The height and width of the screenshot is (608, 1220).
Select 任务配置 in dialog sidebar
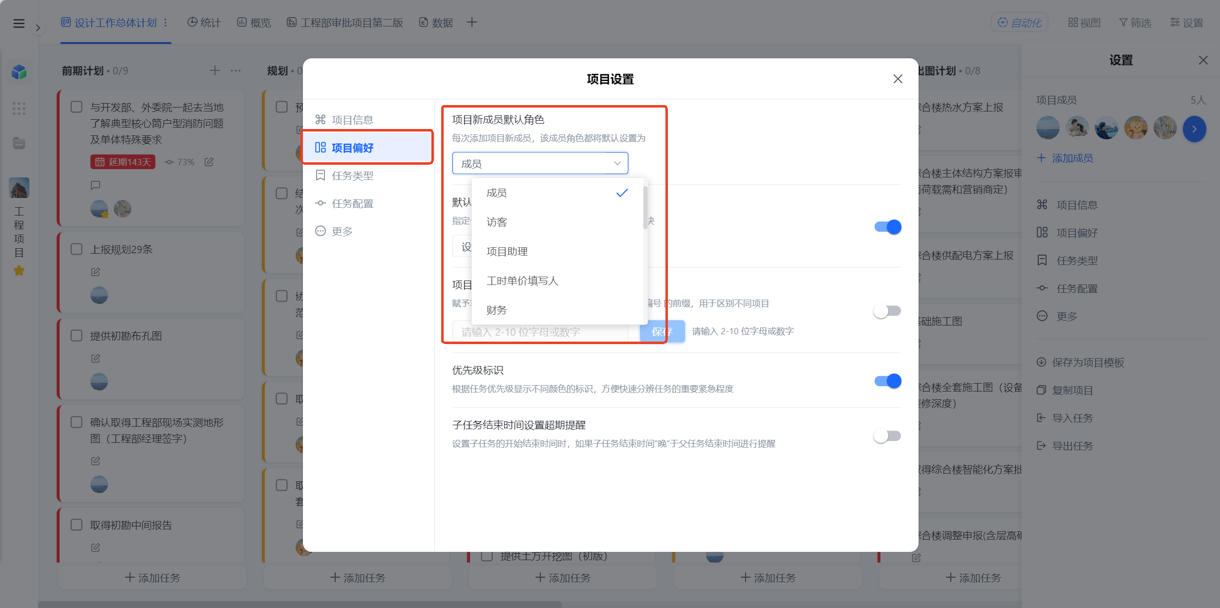coord(368,203)
